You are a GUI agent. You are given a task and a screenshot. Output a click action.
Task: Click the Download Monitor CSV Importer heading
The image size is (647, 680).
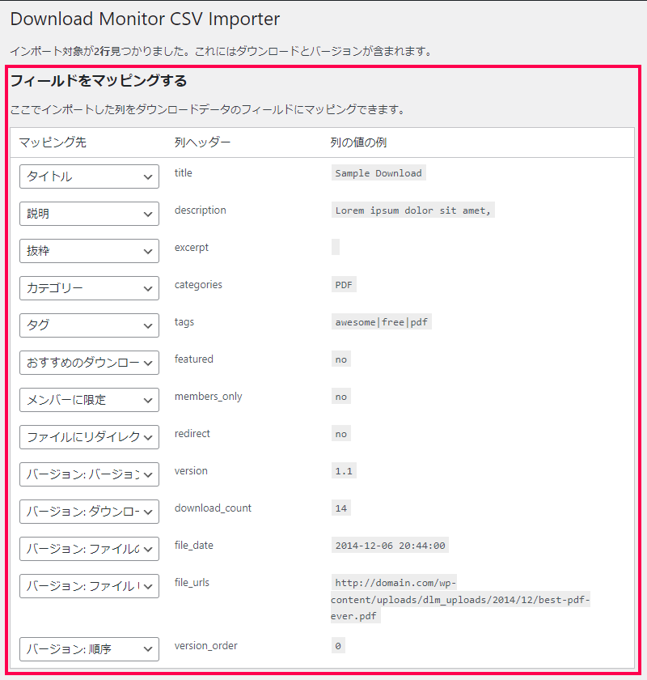tap(145, 19)
